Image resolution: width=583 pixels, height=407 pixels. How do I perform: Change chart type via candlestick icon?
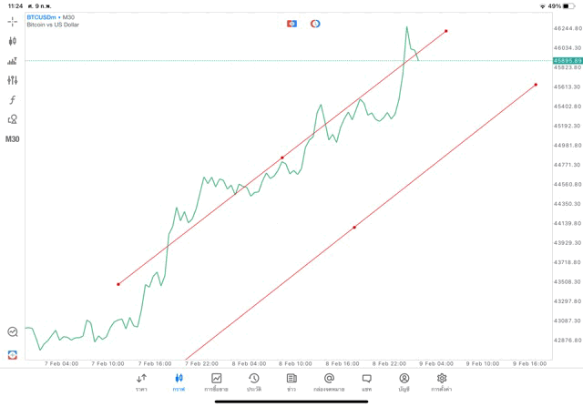[12, 41]
